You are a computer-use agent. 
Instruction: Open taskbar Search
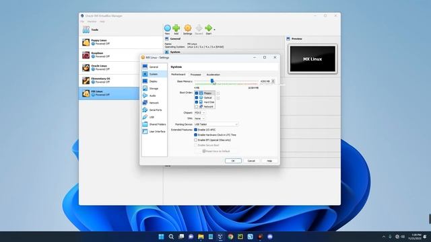[171, 237]
